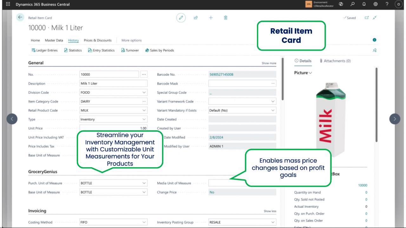This screenshot has height=228, width=406.
Task: Click Show less in Invoicing section
Action: click(270, 211)
